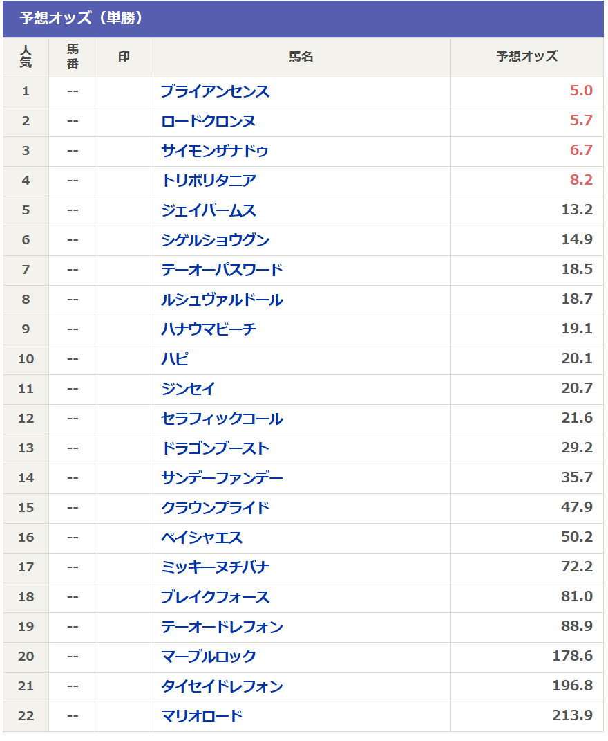Click ルシュヴァルドール horse name
This screenshot has height=741, width=608.
tap(222, 300)
